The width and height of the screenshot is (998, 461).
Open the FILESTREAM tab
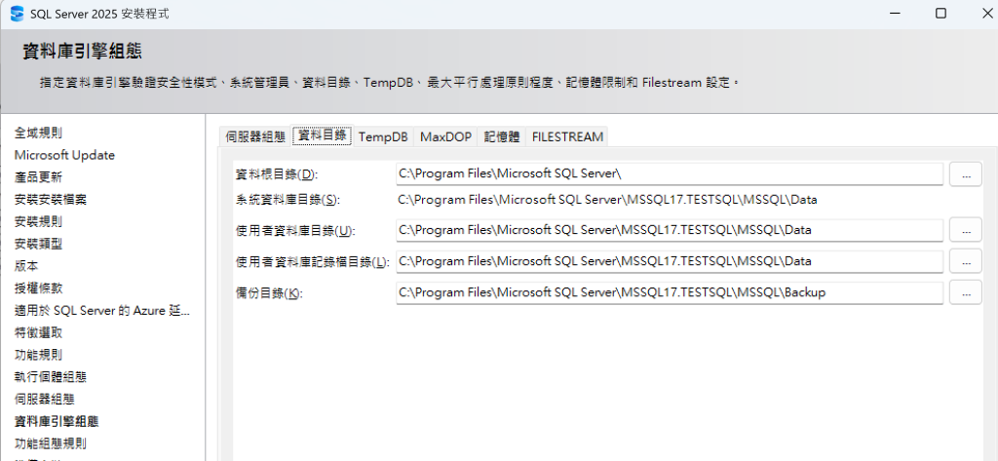pyautogui.click(x=567, y=136)
